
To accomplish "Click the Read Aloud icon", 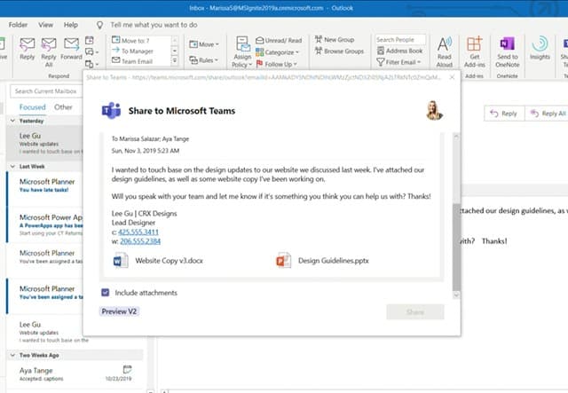I will pos(445,52).
